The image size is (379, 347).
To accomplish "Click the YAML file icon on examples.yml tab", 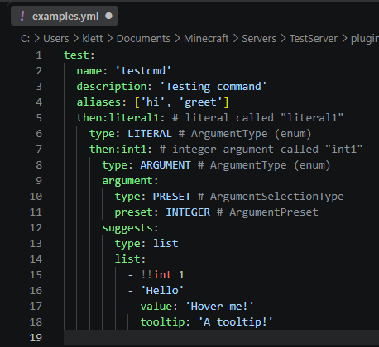I will click(x=22, y=16).
